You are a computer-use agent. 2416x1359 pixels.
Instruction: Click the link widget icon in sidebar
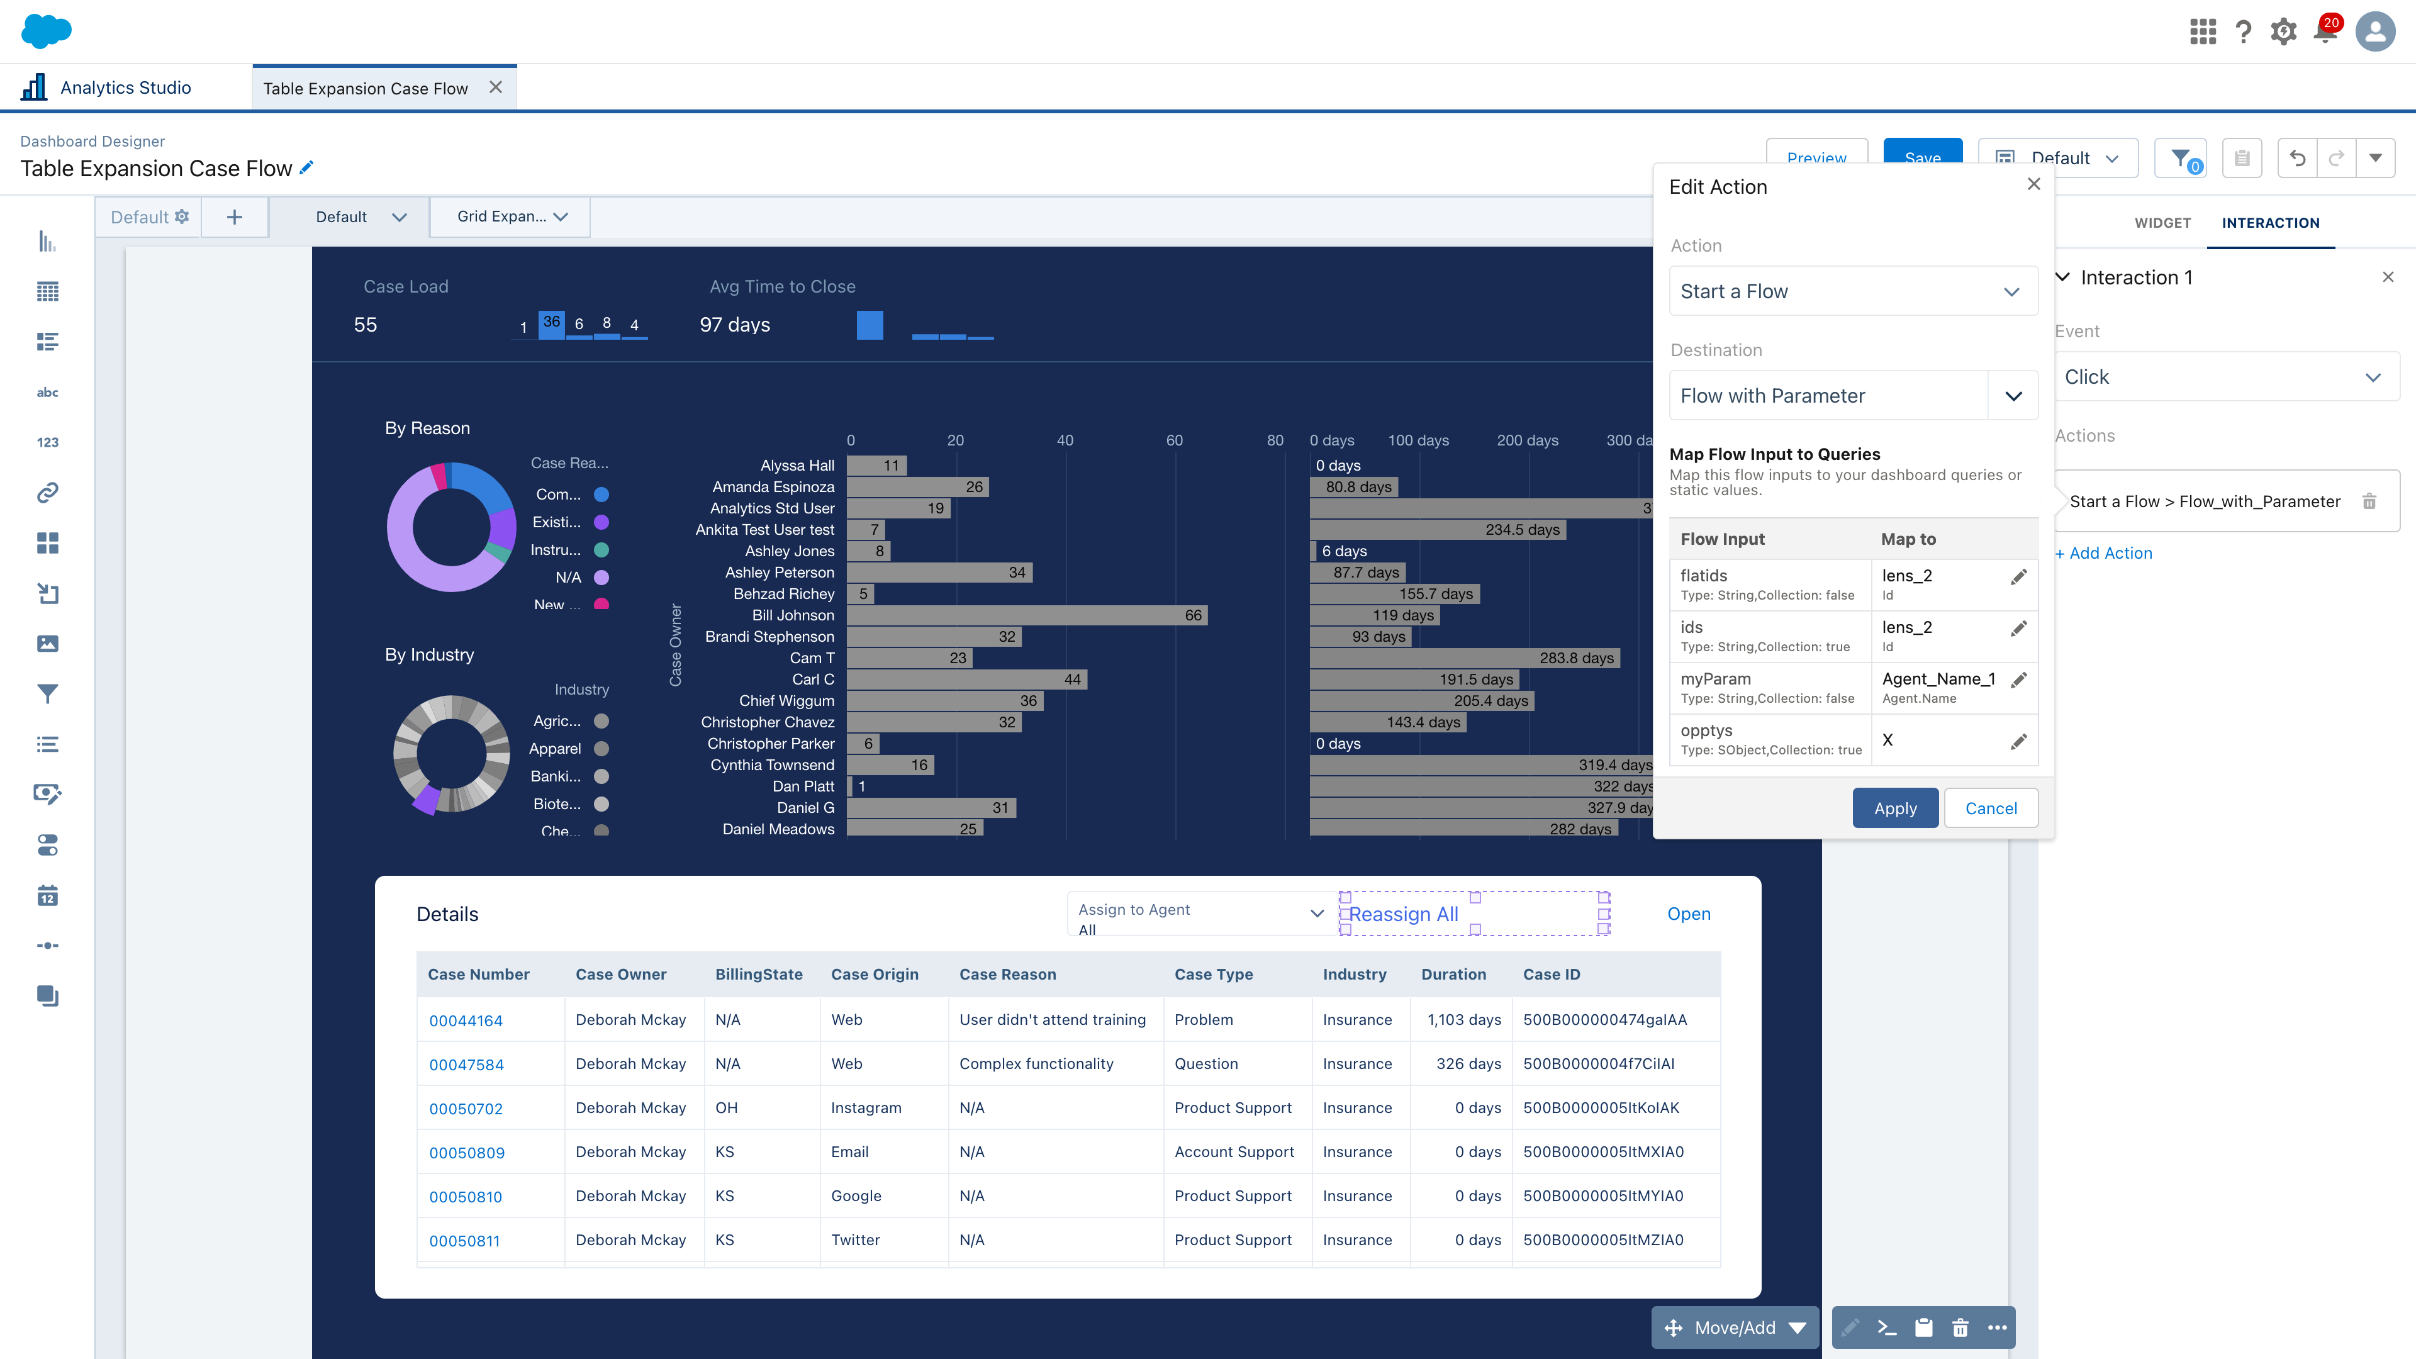(x=47, y=493)
